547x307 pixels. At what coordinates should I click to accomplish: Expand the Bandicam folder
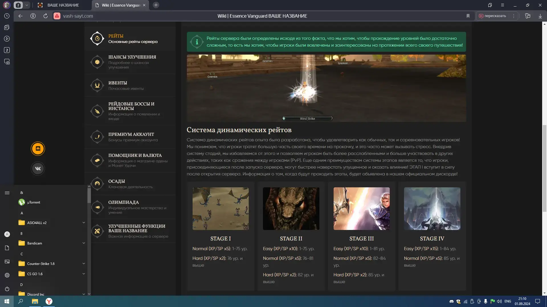51,243
